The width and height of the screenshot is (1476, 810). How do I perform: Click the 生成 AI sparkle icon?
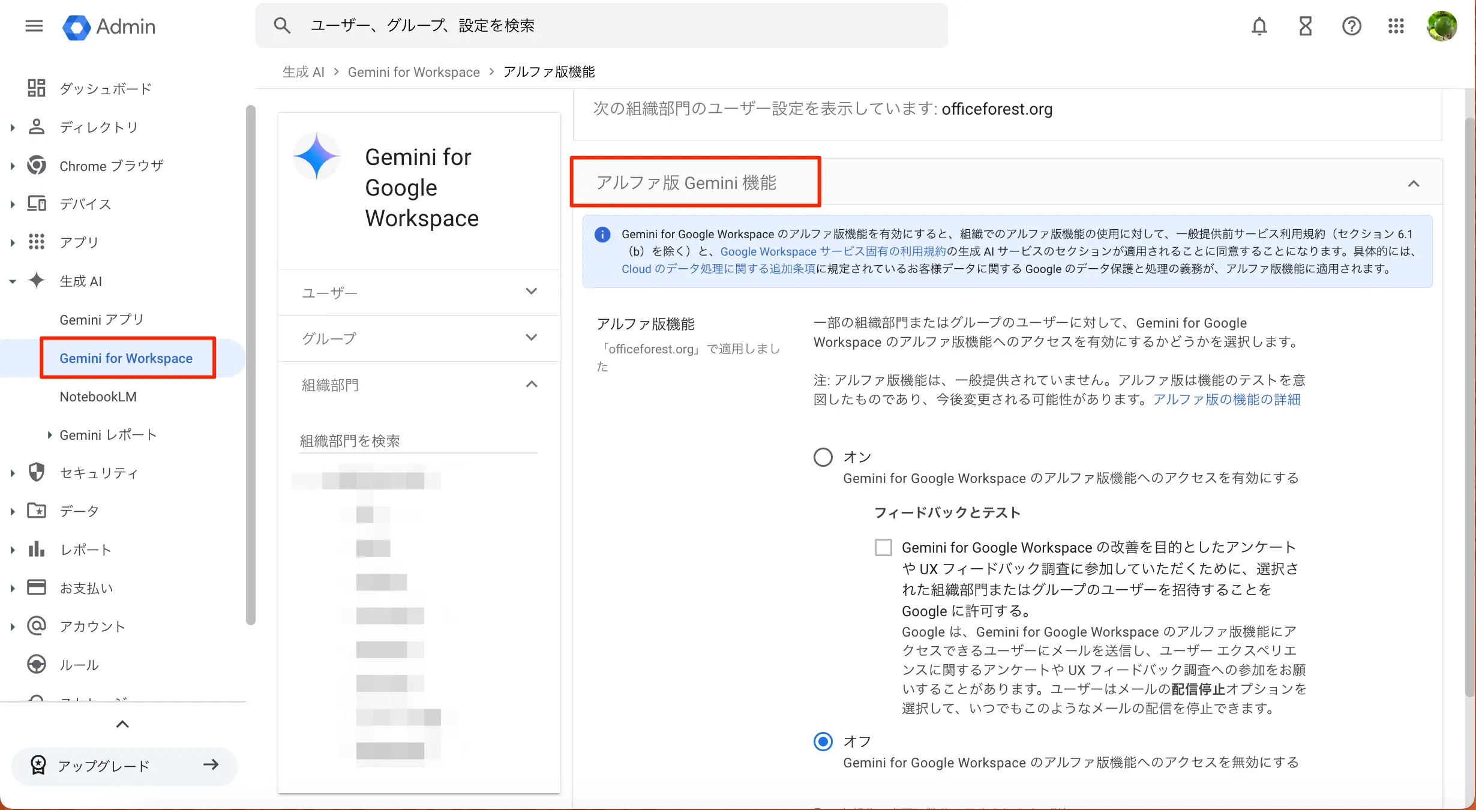[37, 280]
